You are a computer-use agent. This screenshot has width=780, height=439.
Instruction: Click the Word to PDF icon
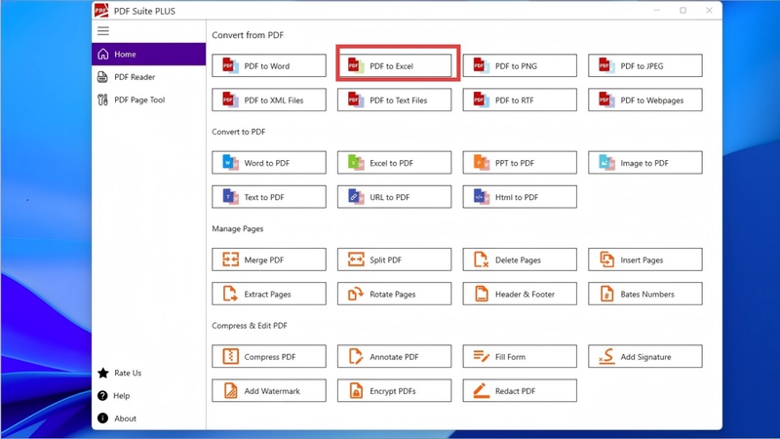(230, 163)
